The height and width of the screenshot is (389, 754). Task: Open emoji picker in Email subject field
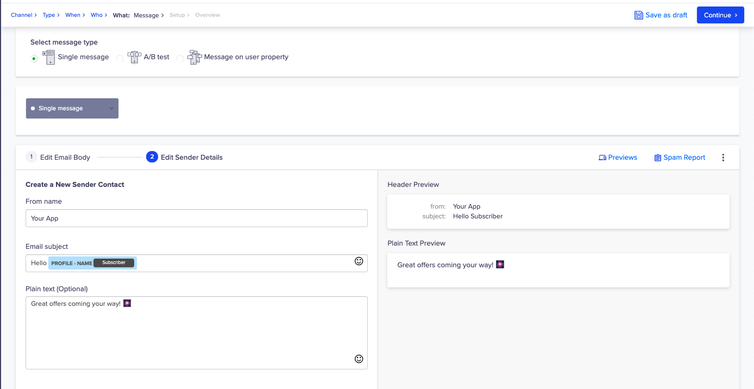point(359,261)
